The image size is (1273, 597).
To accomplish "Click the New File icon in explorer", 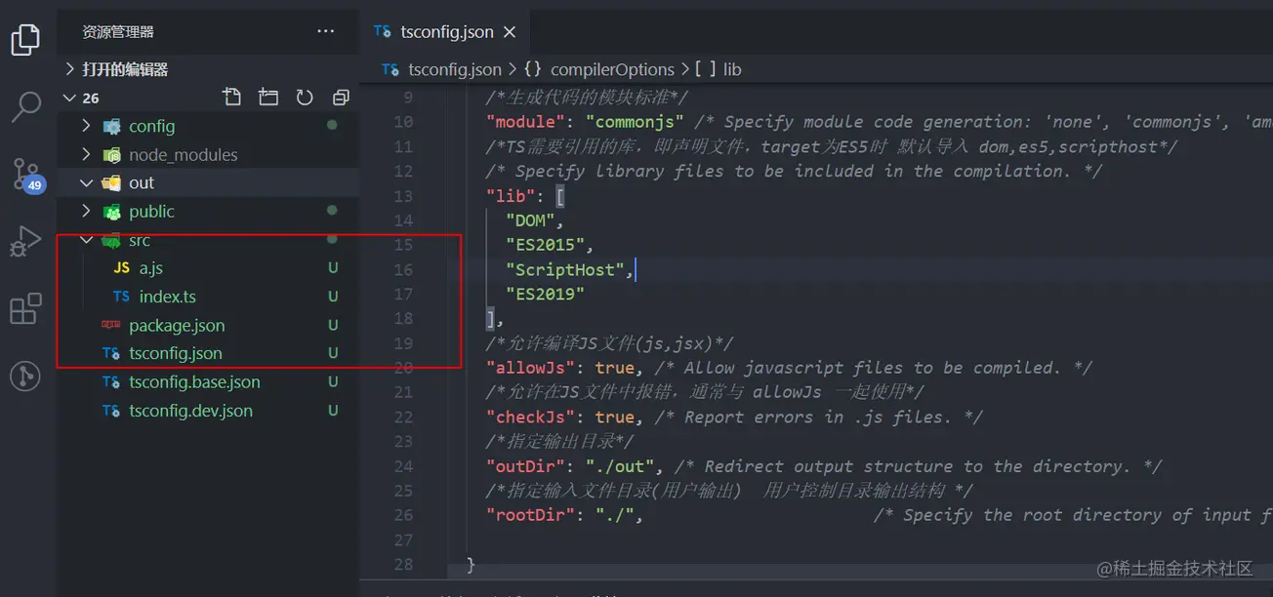I will tap(231, 98).
